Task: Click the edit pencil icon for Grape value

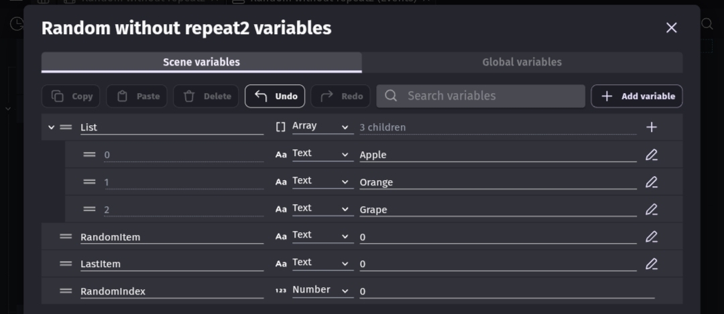Action: 651,210
